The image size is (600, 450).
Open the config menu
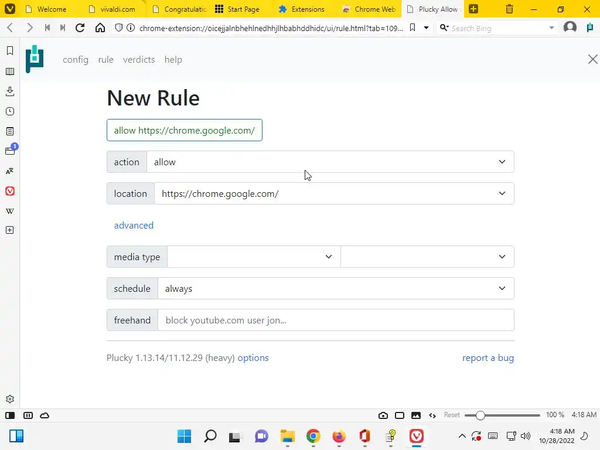(x=76, y=59)
